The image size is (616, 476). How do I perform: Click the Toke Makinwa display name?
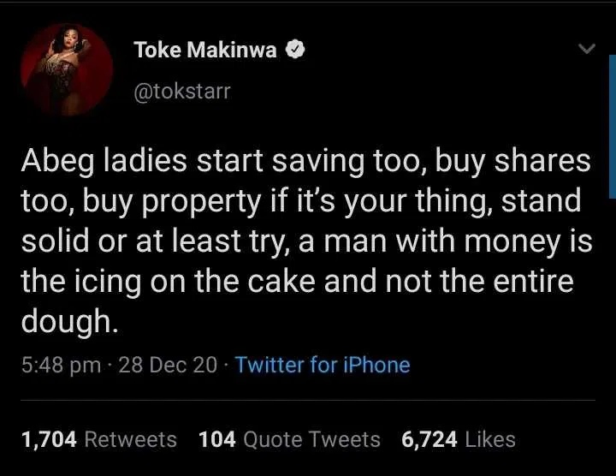(205, 51)
